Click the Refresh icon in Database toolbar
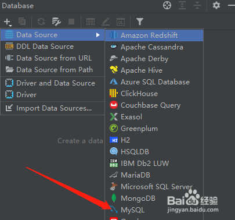This screenshot has width=235, height=220. (x=41, y=22)
